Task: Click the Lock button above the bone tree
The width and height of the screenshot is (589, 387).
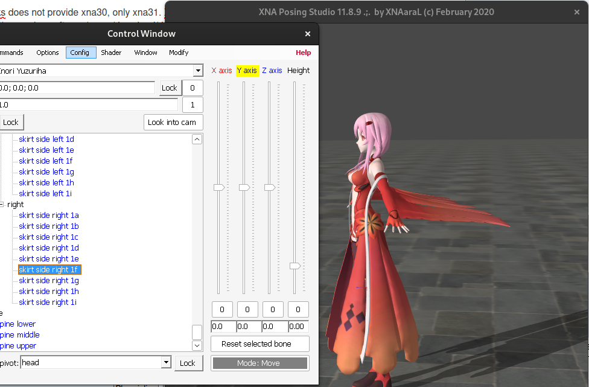Action: [x=11, y=122]
